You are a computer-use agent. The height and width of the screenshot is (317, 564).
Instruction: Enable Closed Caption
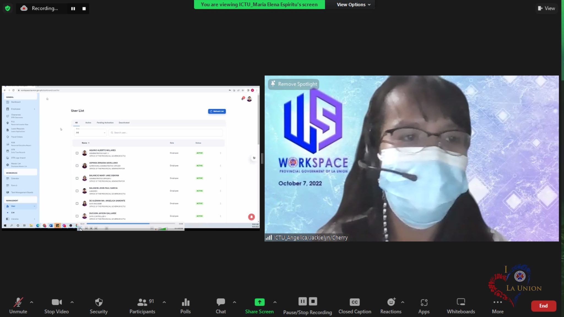pos(355,305)
